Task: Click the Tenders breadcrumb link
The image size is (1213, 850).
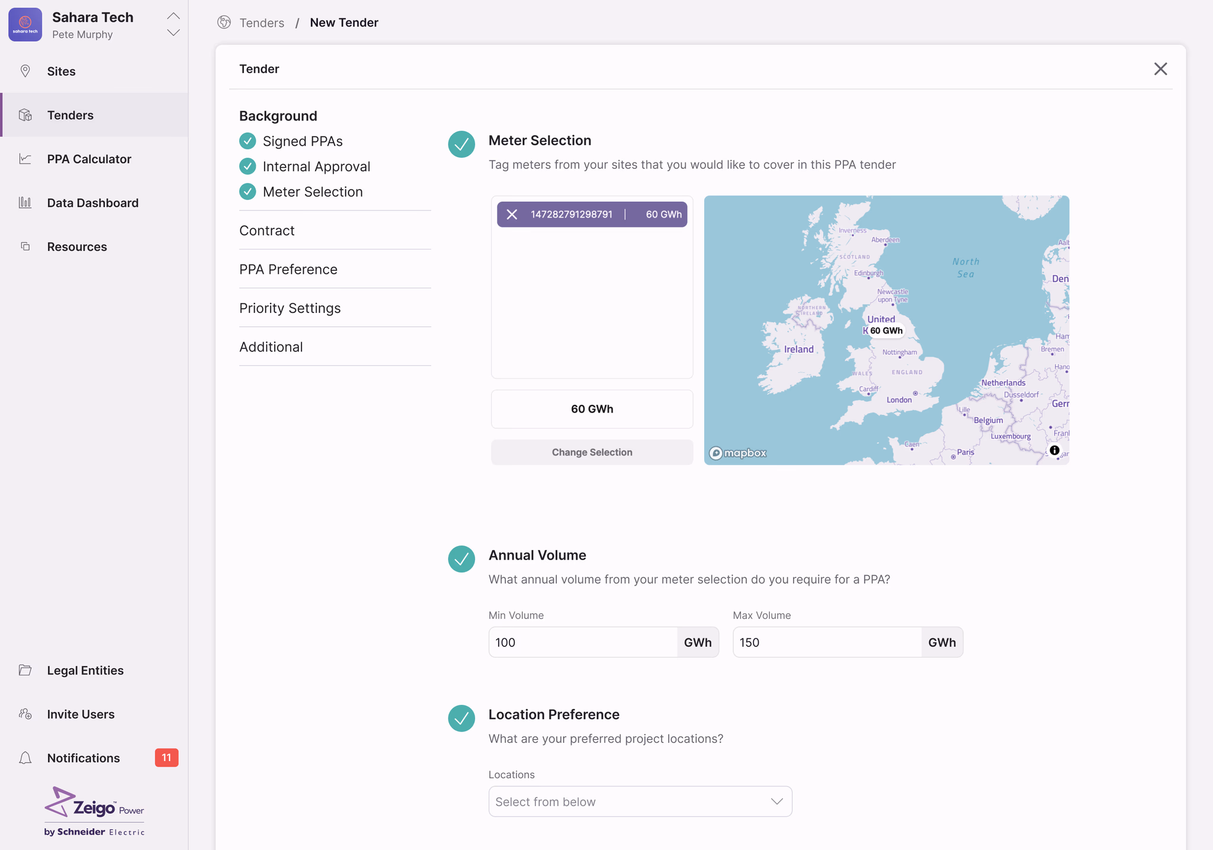Action: click(262, 23)
